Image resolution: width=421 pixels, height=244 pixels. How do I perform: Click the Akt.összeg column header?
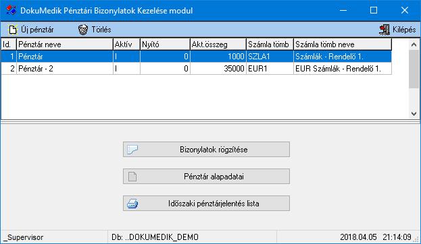coord(218,44)
